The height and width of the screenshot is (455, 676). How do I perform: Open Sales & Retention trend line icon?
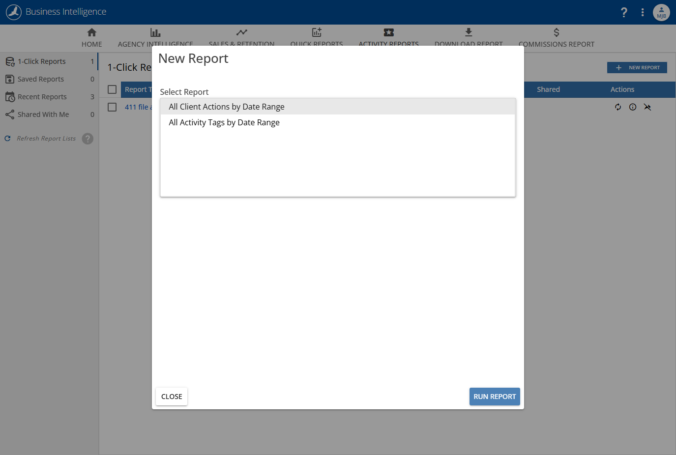(241, 32)
